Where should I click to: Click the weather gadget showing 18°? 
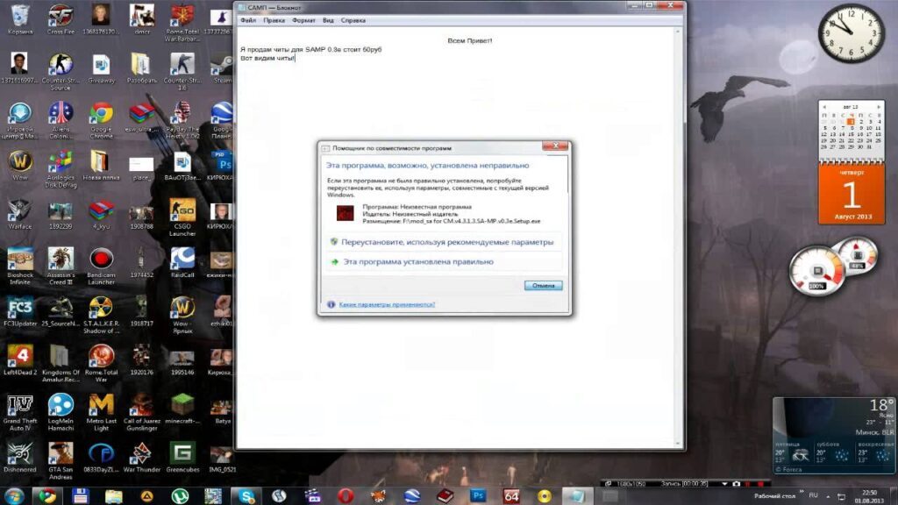coord(833,437)
